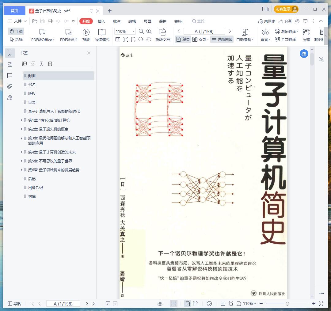Viewport: 331px width, 311px height.
Task: Select 后记 bookmark
Action: click(x=32, y=179)
